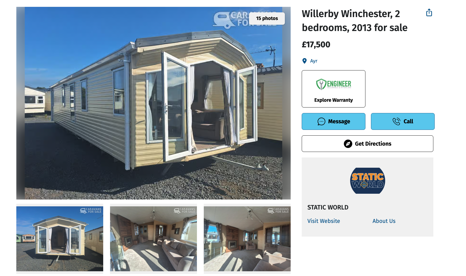Open the 15 photos gallery badge
Screen dimensions: 466x276
pos(267,18)
